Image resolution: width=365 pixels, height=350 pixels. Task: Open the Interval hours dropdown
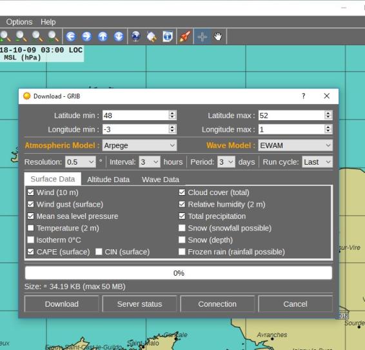(x=150, y=162)
